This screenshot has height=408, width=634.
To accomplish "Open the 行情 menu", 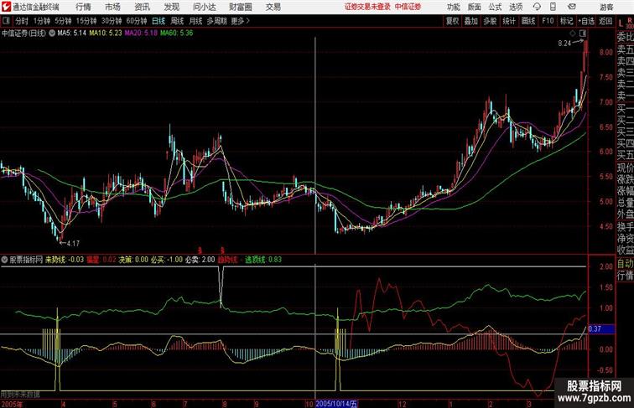I will 83,7.
